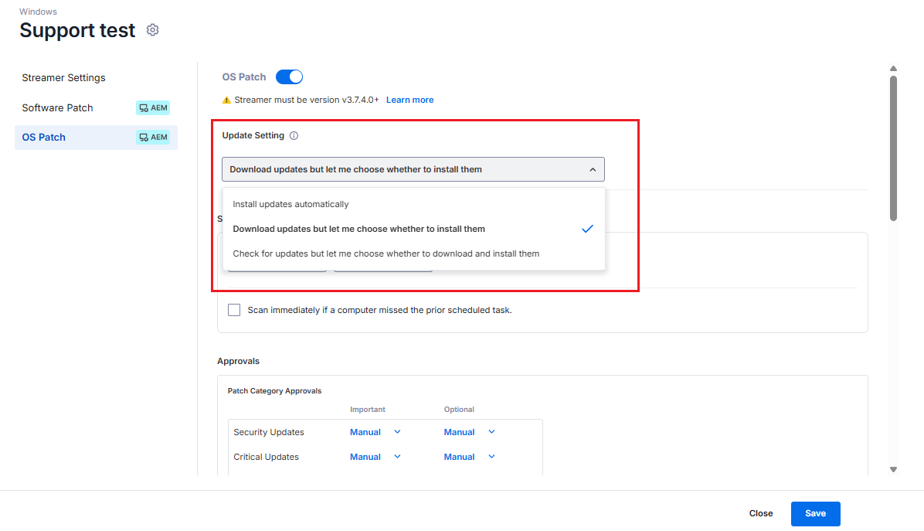
Task: Collapse the Update Setting dropdown
Action: click(413, 169)
